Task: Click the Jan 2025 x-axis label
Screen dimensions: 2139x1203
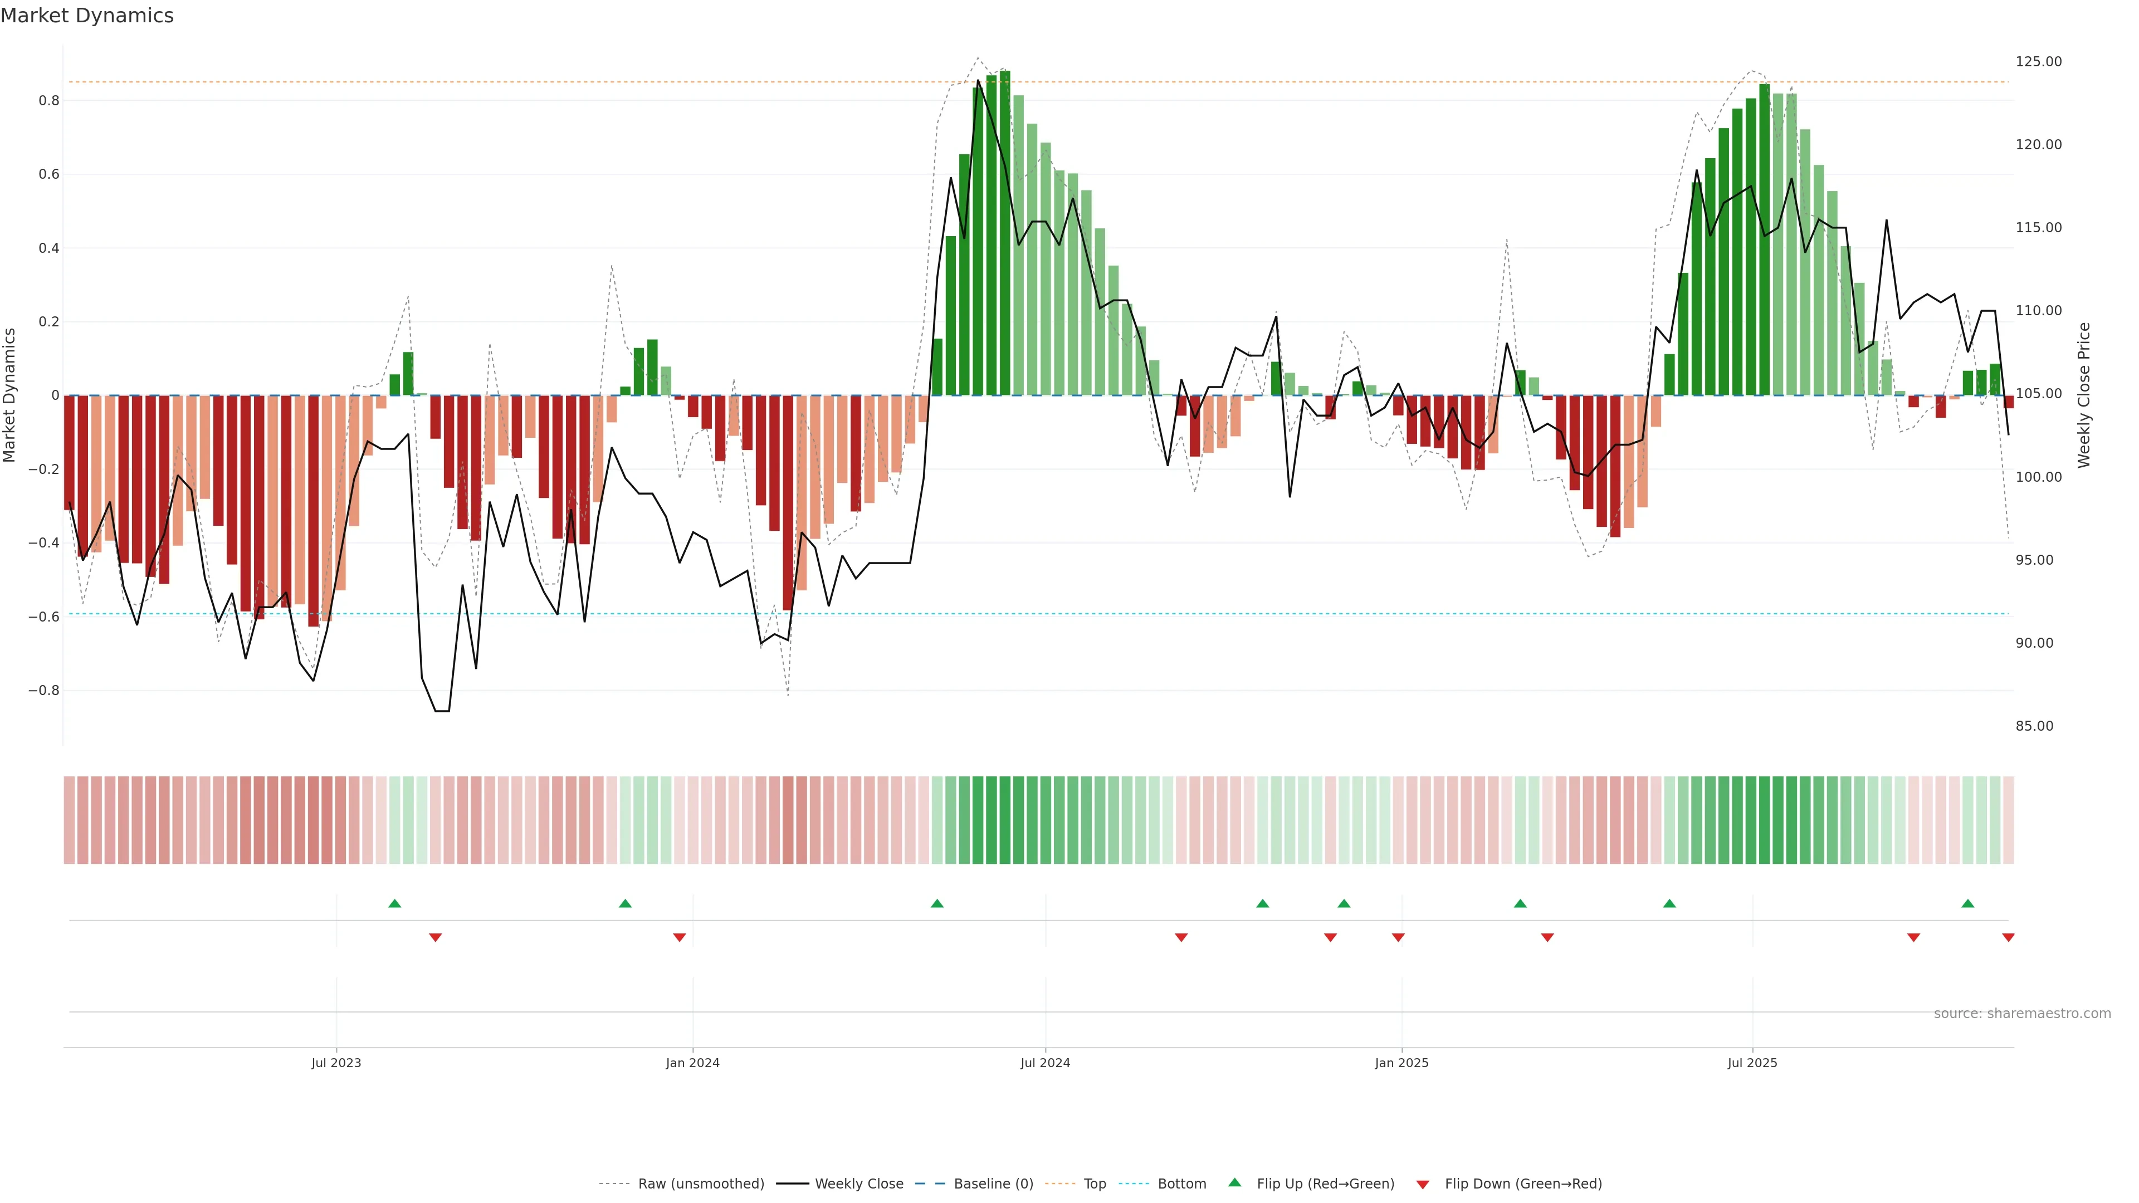Action: point(1401,1063)
